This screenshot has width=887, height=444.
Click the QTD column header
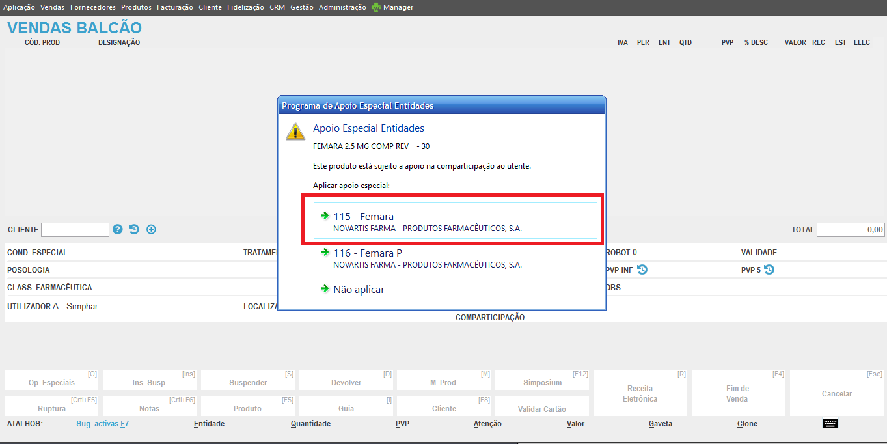click(x=686, y=42)
